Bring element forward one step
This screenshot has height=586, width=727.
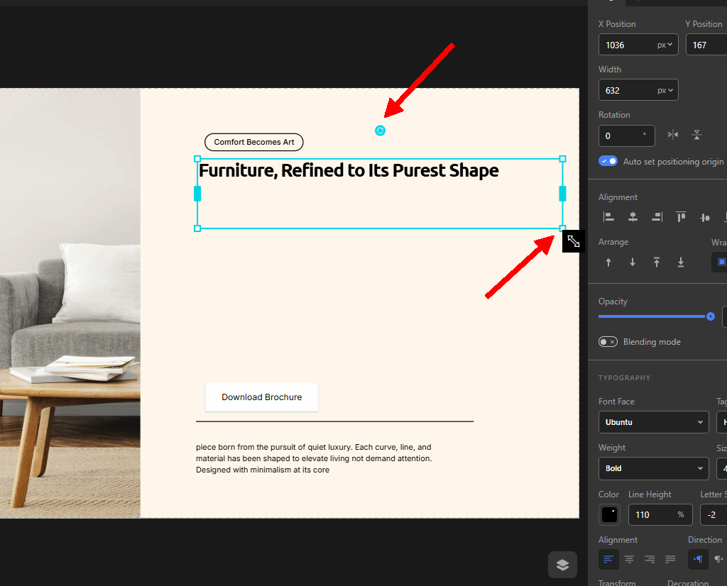608,262
